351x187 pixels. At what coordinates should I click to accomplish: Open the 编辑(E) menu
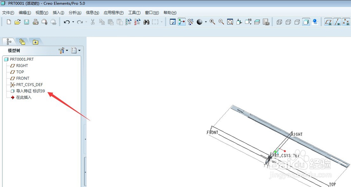click(x=25, y=13)
